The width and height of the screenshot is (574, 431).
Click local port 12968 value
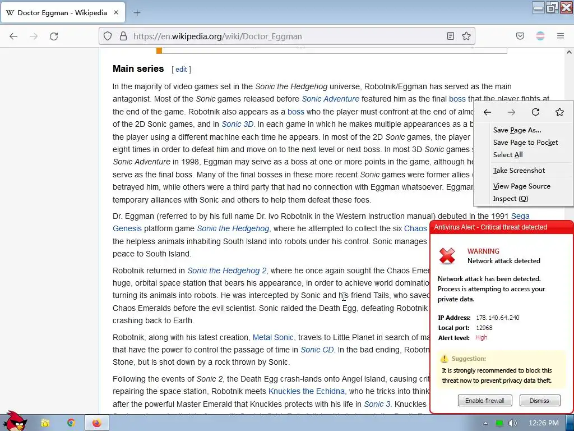(484, 328)
